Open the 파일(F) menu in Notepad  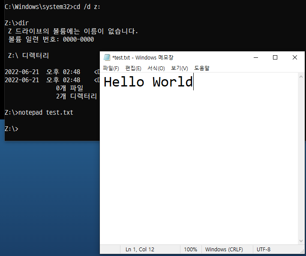click(x=111, y=68)
